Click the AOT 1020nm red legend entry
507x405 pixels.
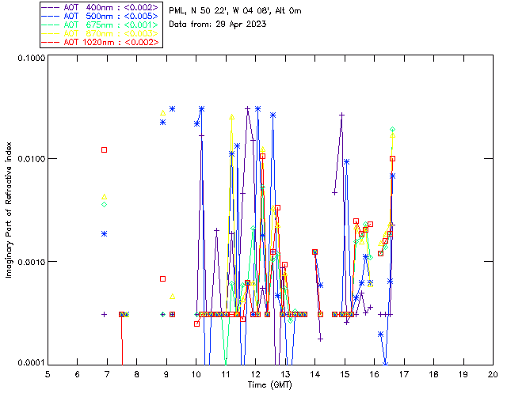pos(100,42)
